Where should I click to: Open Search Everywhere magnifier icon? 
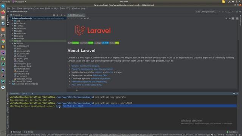point(240,12)
